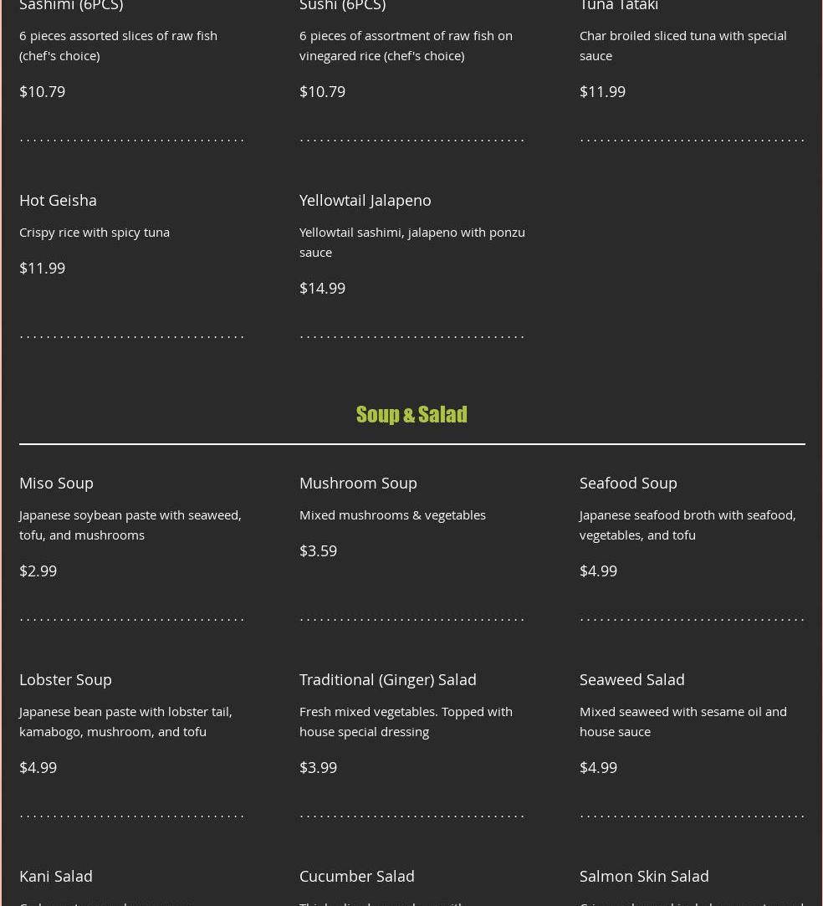The height and width of the screenshot is (906, 823).
Task: Click Traditional (Ginger) Salad title
Action: point(387,679)
